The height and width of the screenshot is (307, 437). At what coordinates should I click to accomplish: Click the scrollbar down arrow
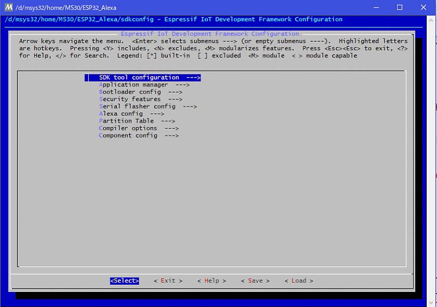[432, 303]
